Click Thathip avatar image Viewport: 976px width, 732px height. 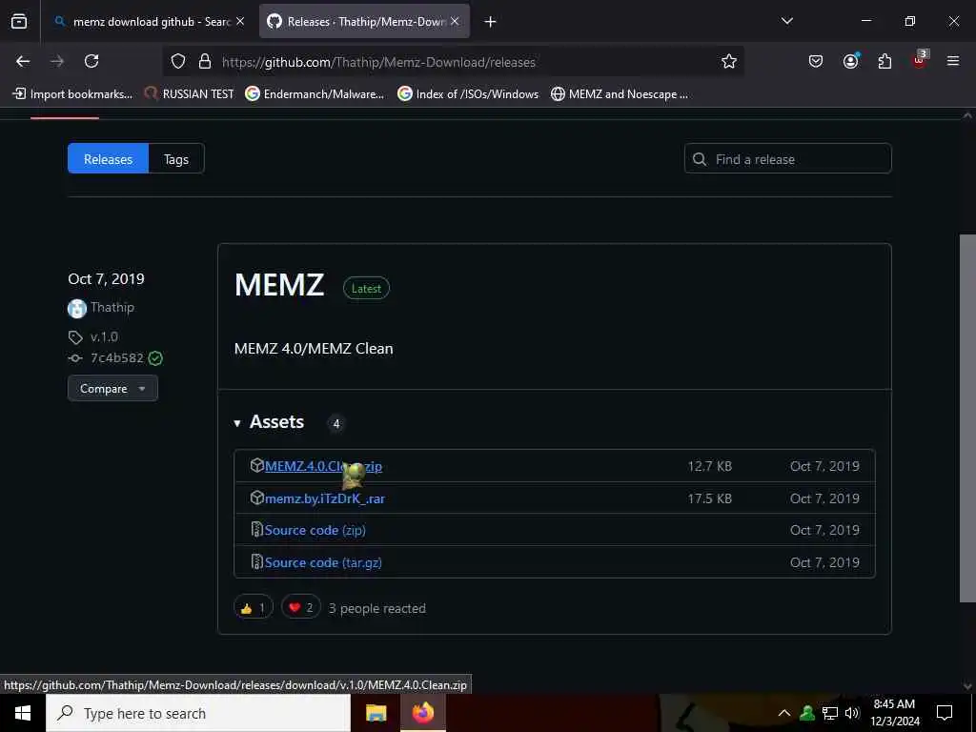click(76, 308)
